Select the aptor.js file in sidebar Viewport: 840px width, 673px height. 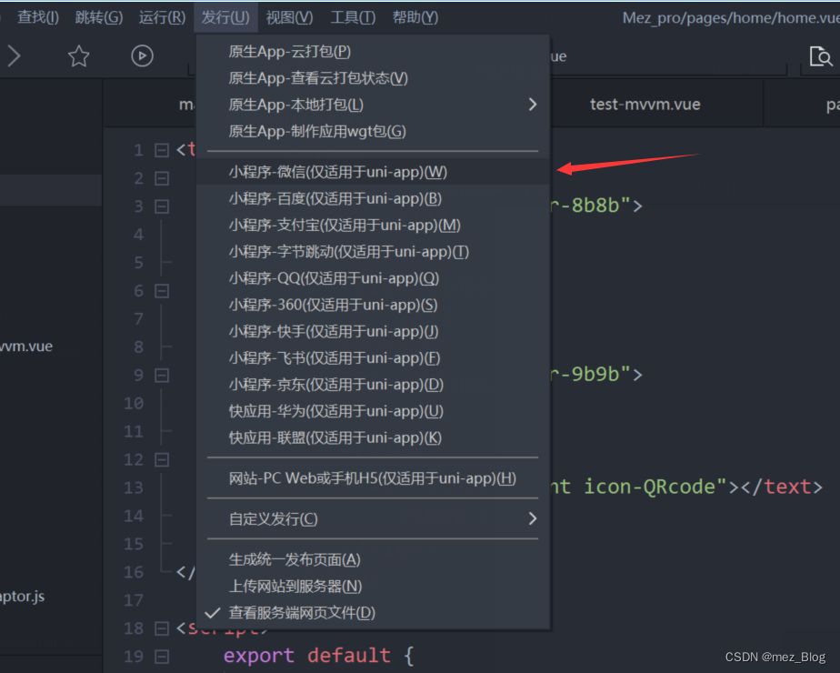tap(23, 597)
